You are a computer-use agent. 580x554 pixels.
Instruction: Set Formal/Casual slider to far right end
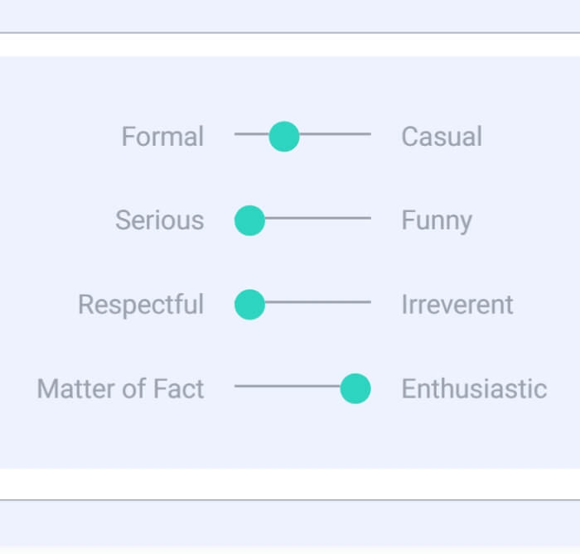click(370, 134)
